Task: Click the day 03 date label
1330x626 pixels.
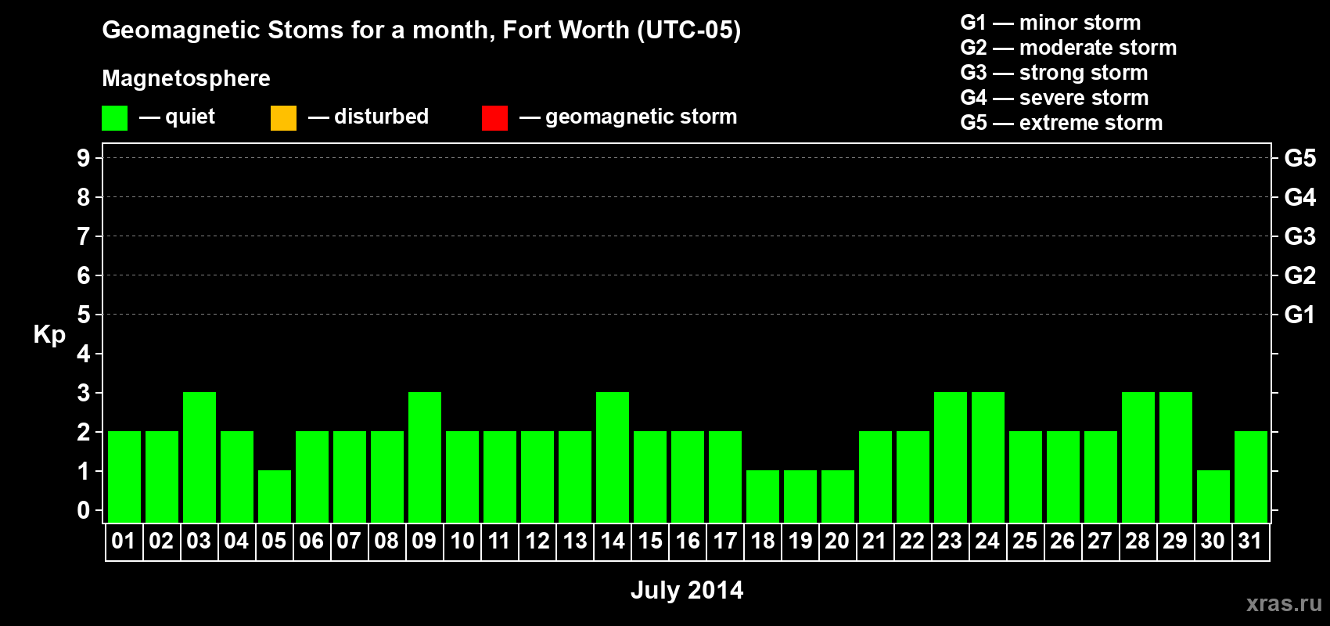Action: pos(199,541)
